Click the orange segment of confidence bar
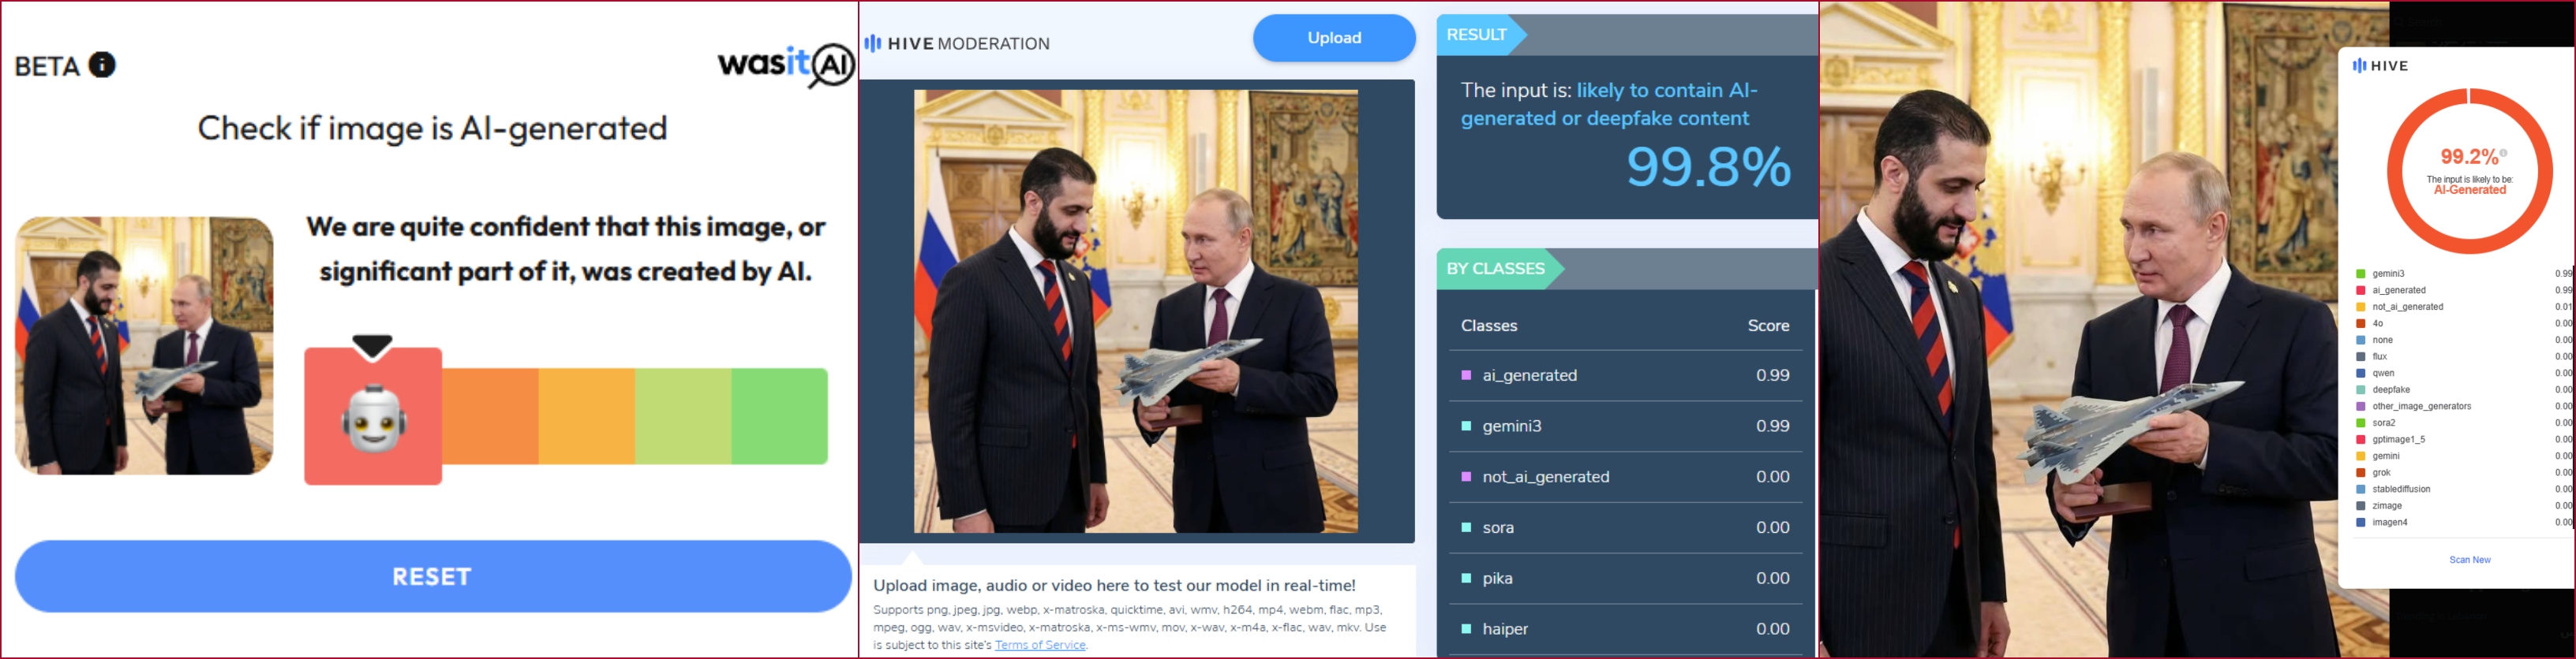The image size is (2576, 659). [x=490, y=416]
